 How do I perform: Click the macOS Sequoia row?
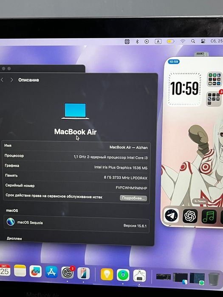click(76, 223)
